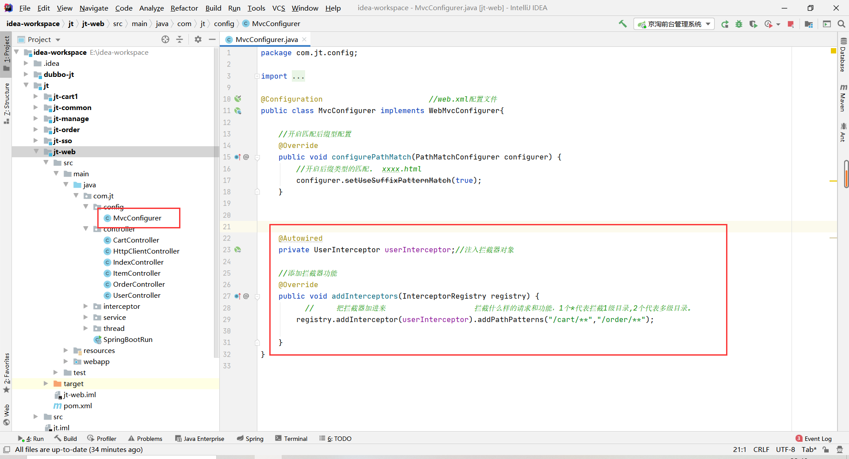Select CartController in project tree
This screenshot has height=459, width=849.
click(136, 240)
